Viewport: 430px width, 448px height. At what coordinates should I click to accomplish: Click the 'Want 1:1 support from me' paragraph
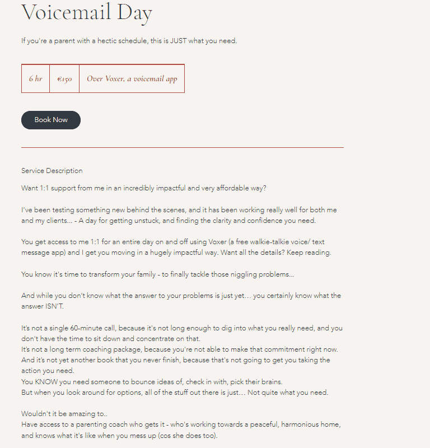click(x=144, y=188)
